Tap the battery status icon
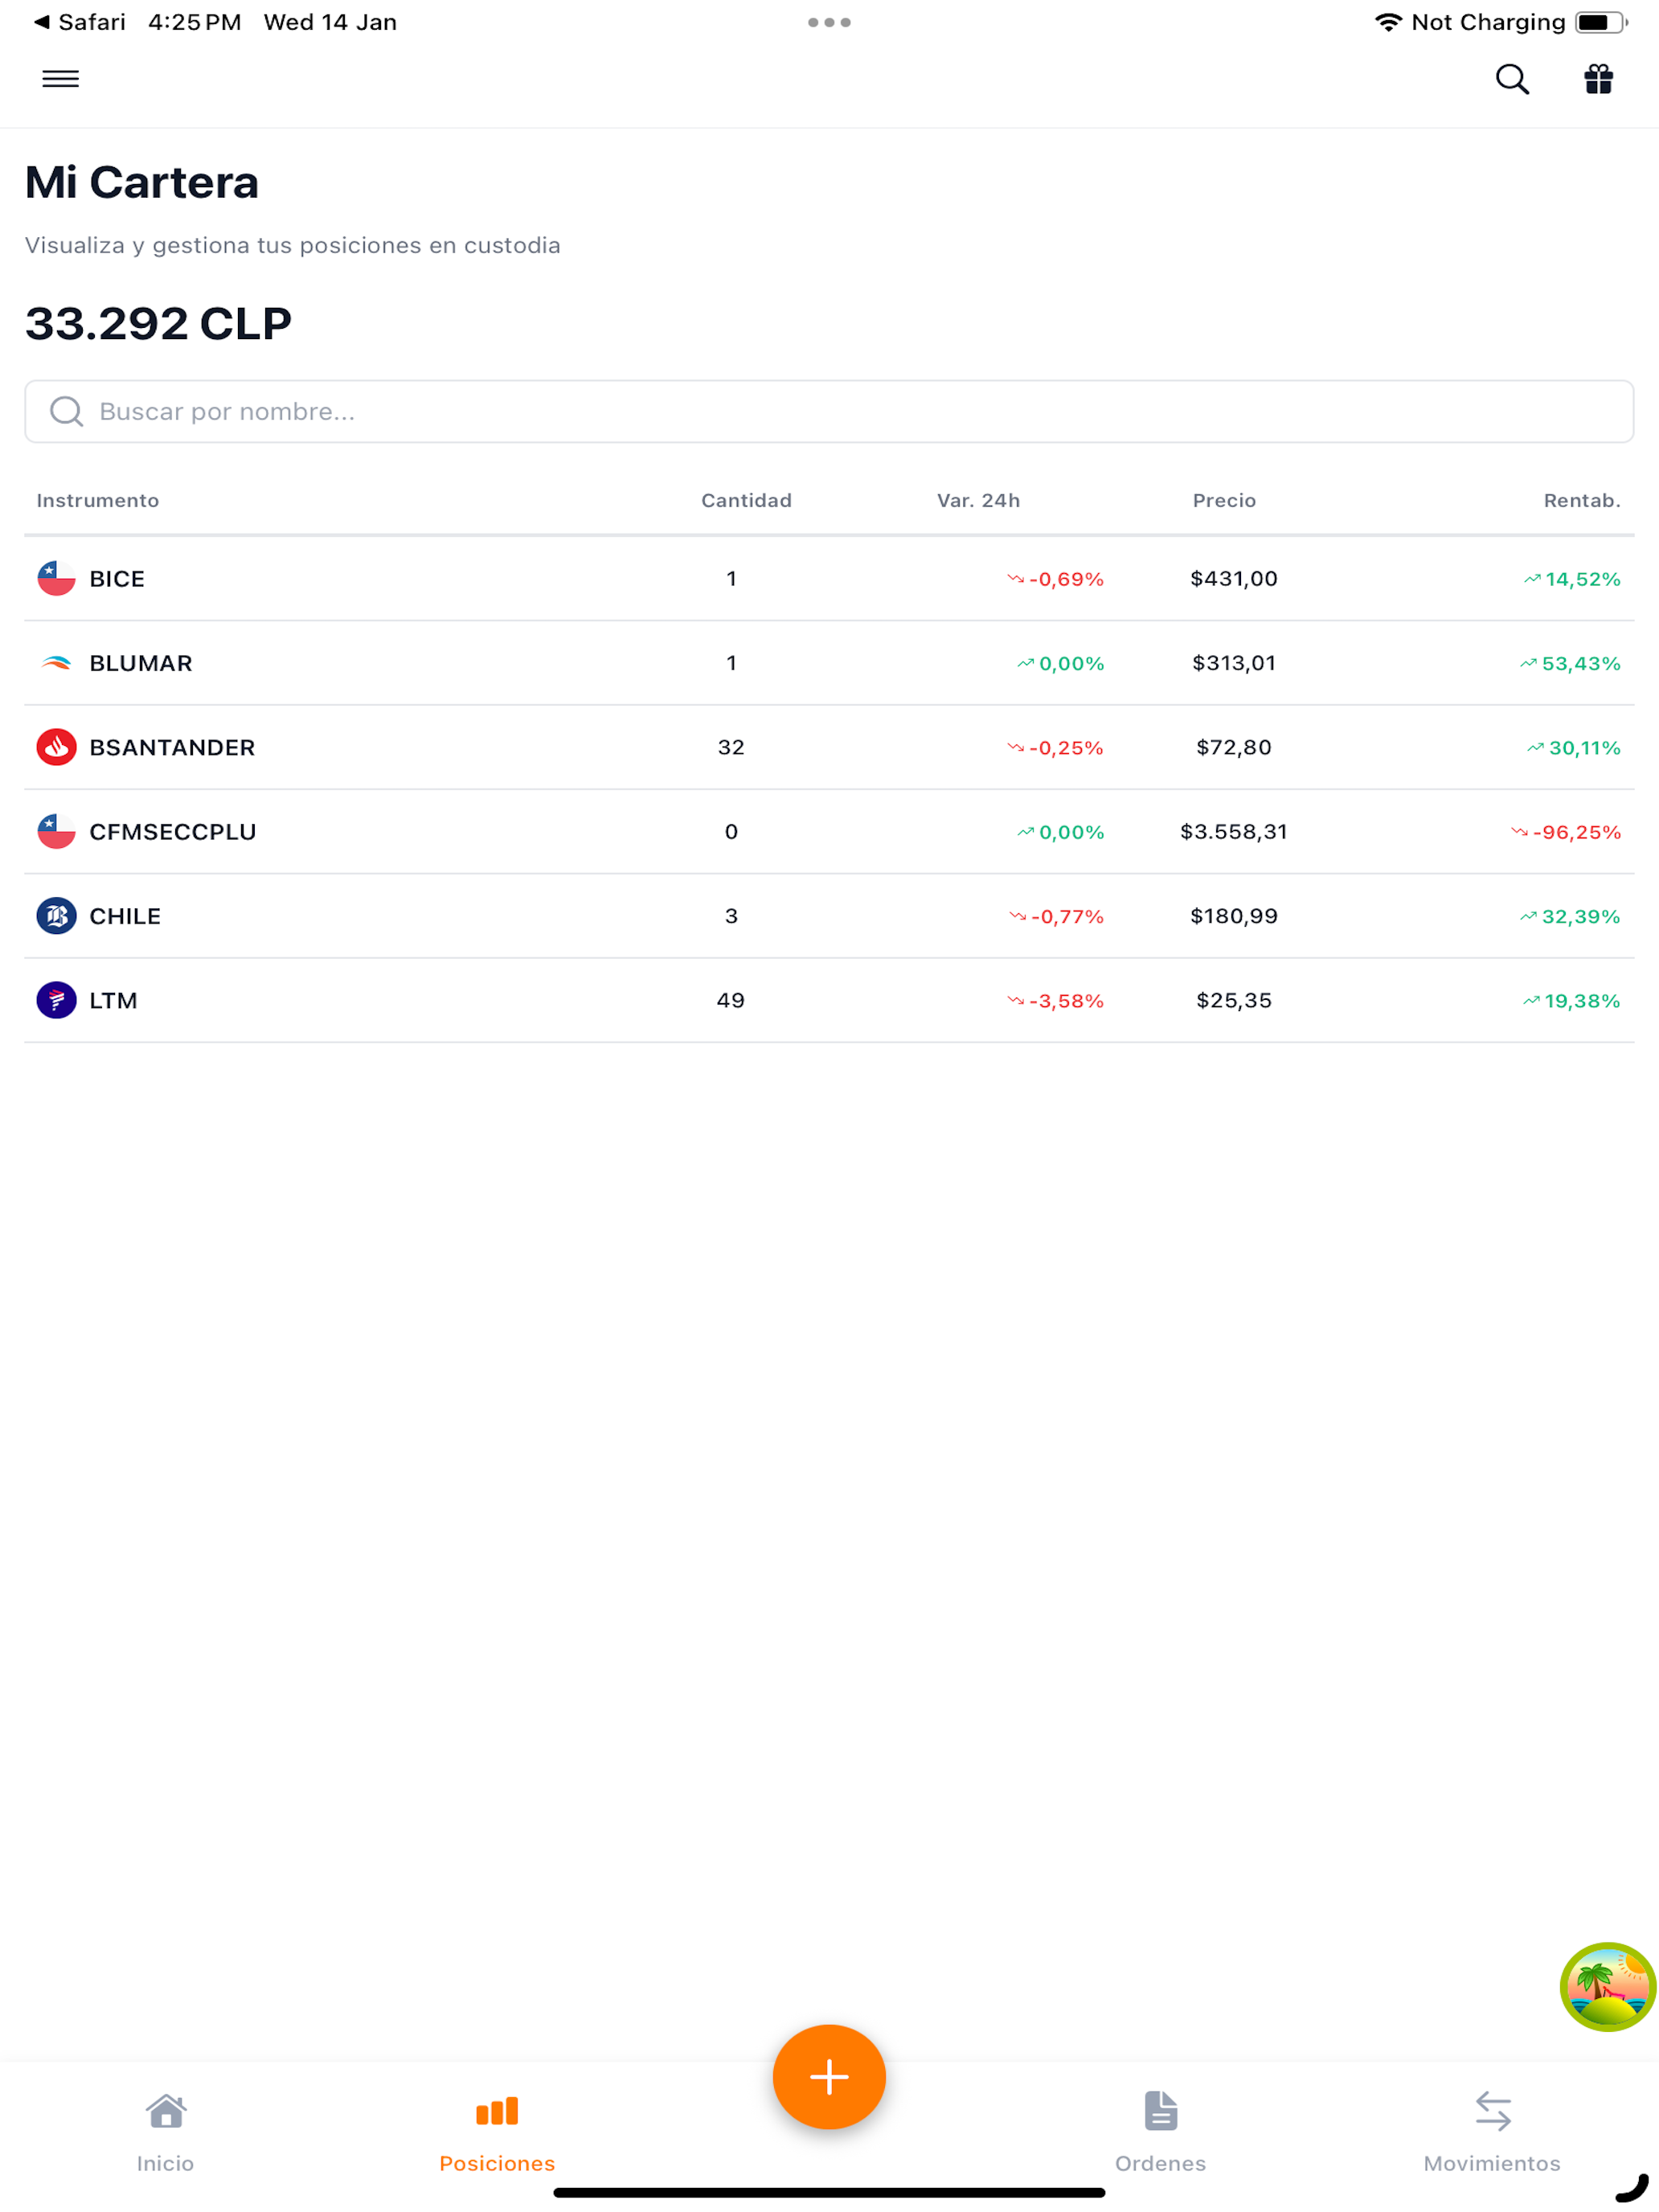1659x2212 pixels. (1600, 22)
